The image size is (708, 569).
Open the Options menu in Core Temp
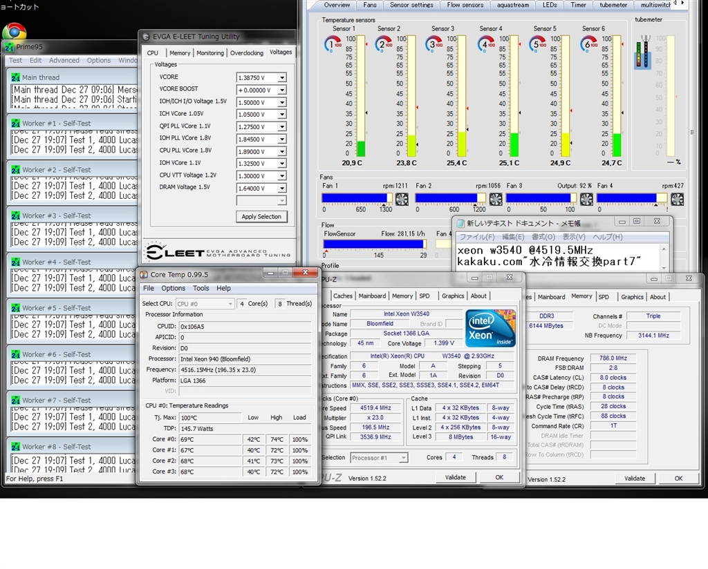click(x=174, y=288)
